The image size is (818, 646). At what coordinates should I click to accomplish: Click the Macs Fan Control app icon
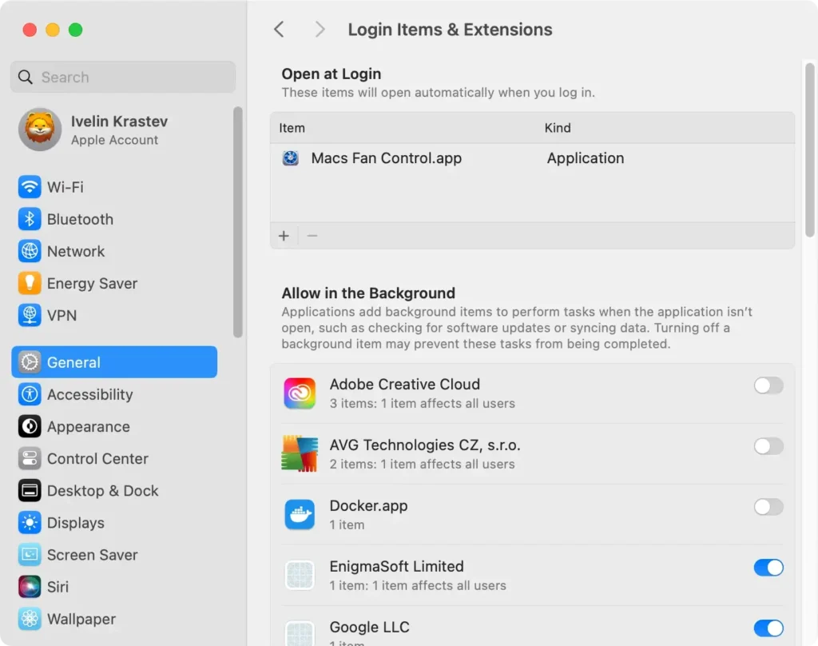(291, 158)
